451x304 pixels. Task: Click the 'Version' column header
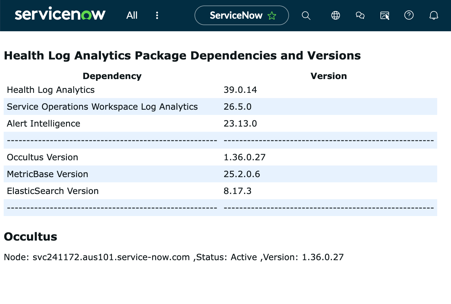tap(329, 76)
